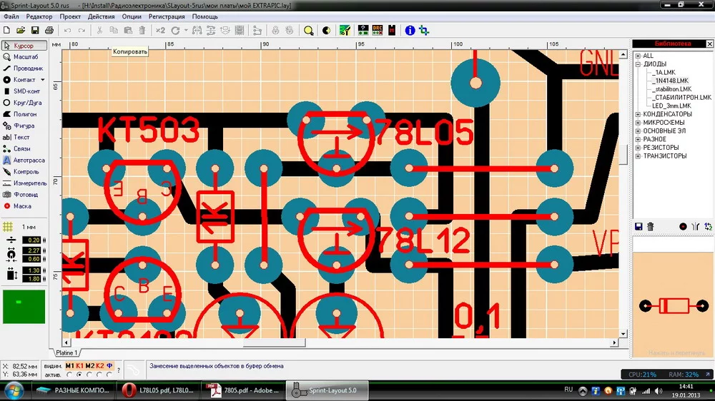
Task: Click the green board overview thumbnail
Action: pyautogui.click(x=24, y=306)
